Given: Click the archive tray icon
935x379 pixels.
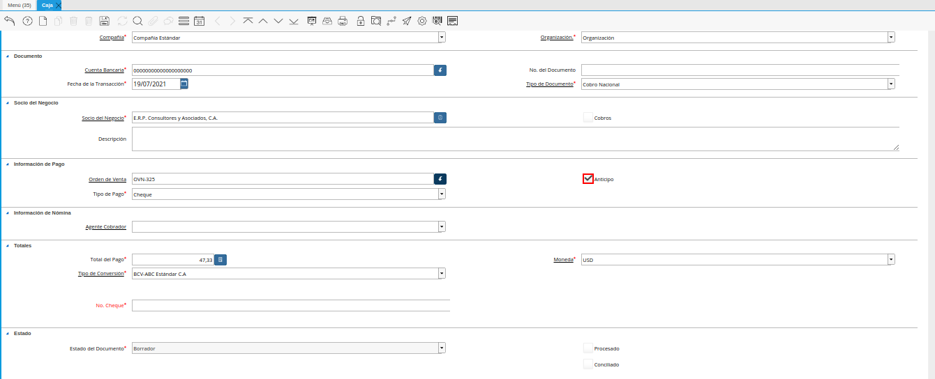Looking at the screenshot, I should tap(327, 21).
